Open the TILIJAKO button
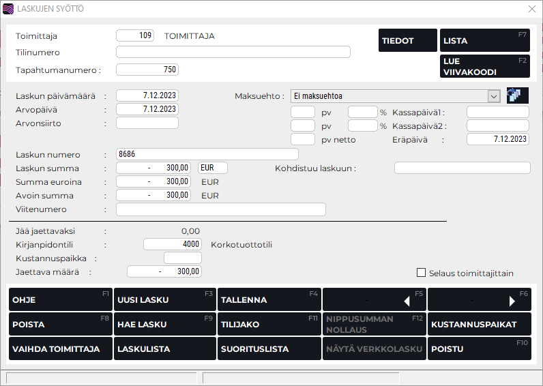The height and width of the screenshot is (386, 543). [269, 325]
